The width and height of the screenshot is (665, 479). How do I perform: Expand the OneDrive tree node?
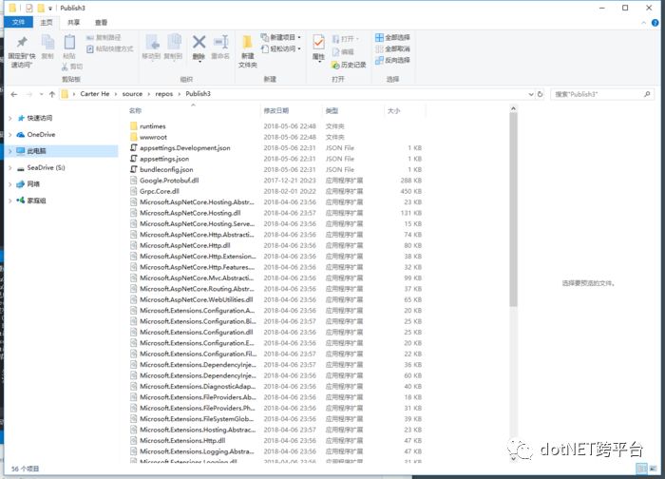pos(10,135)
